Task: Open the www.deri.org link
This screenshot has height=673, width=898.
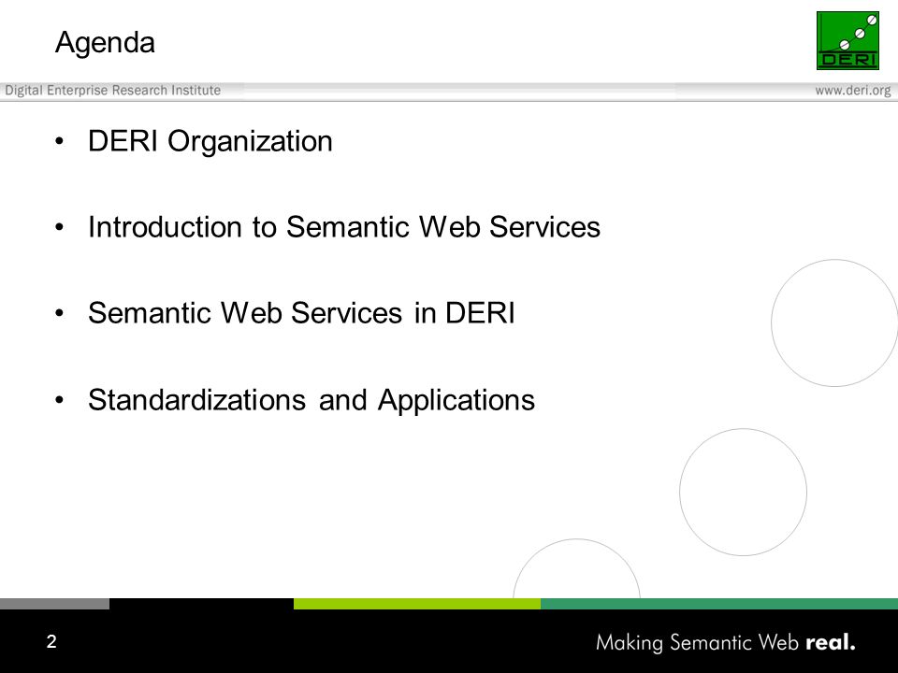Action: 853,91
